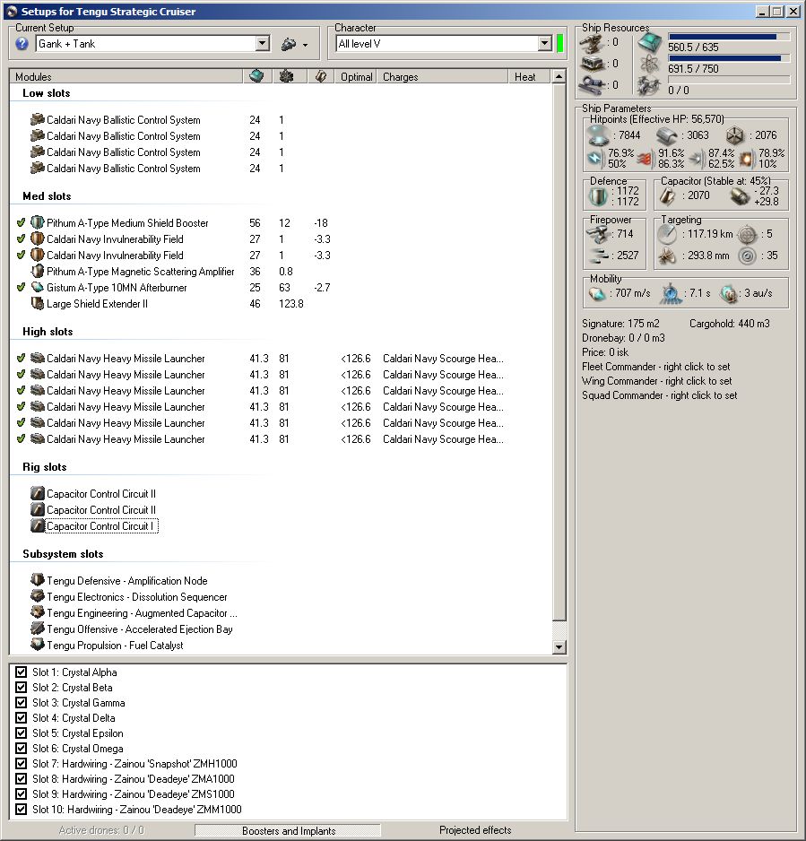806x841 pixels.
Task: Click the green character skills indicator
Action: coord(559,43)
